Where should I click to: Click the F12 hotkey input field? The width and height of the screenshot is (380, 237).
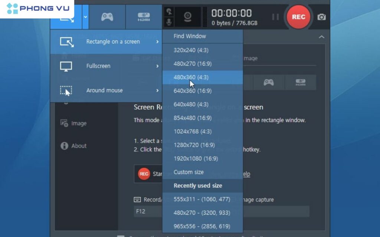tap(148, 211)
